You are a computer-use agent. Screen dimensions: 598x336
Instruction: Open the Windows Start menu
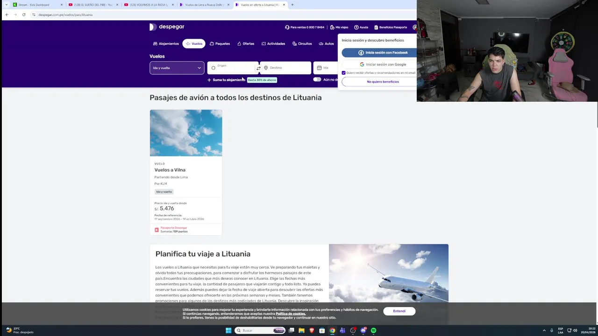(x=228, y=330)
